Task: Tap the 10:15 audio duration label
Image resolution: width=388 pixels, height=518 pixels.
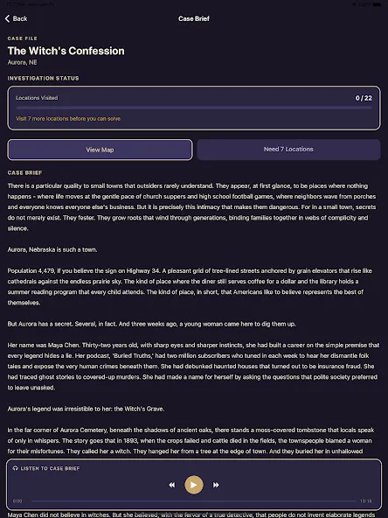Action: tap(366, 501)
